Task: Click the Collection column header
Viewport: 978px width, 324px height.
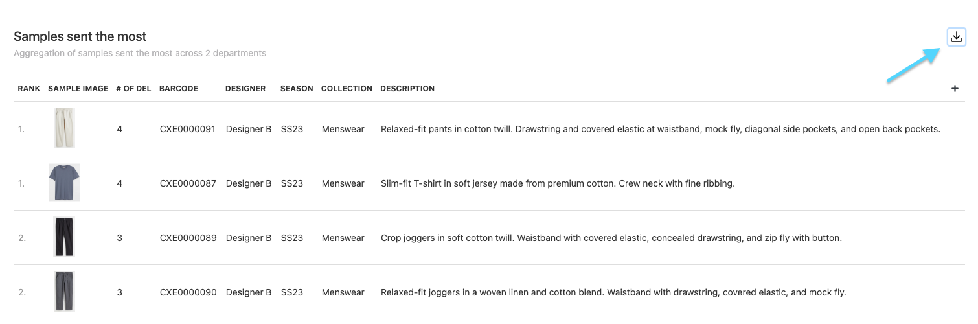Action: click(x=347, y=89)
